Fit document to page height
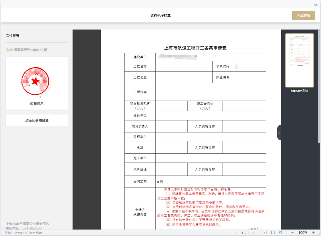 [x=273, y=232]
